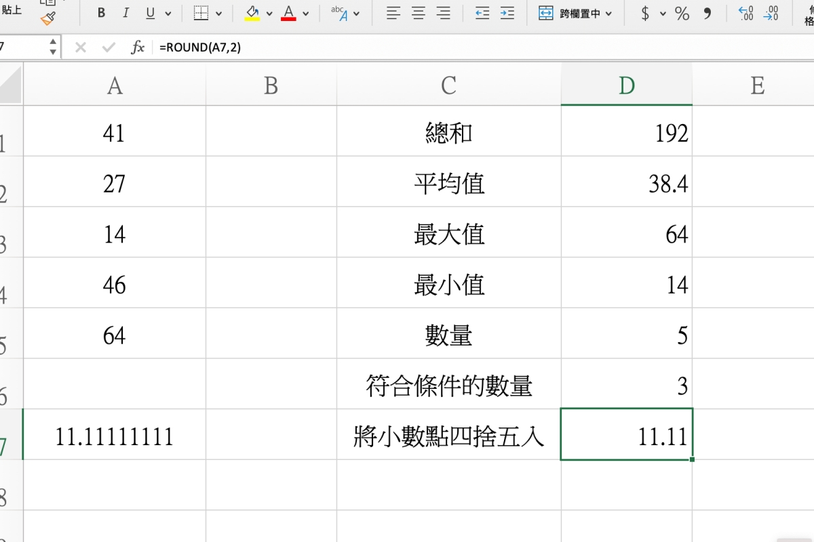Viewport: 814px width, 542px height.
Task: Align text to the right
Action: point(444,13)
